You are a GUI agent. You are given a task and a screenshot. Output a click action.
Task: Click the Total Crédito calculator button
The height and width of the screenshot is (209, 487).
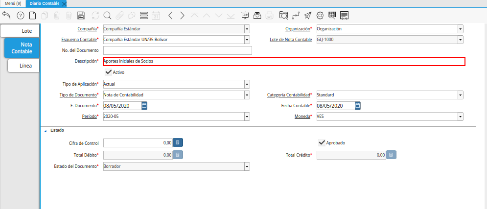tap(392, 155)
